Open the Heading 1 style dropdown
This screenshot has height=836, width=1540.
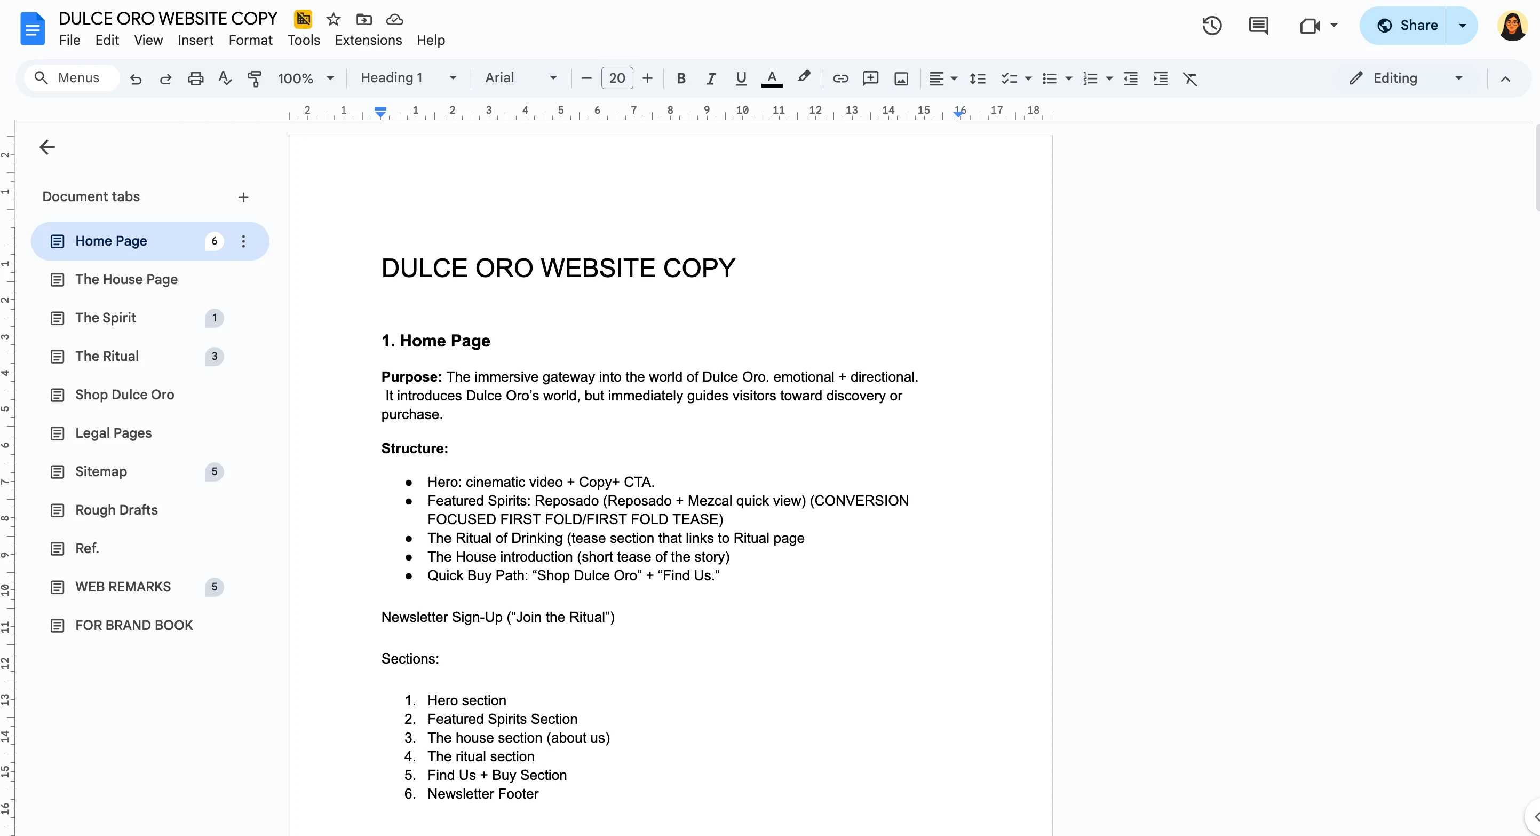pos(408,78)
